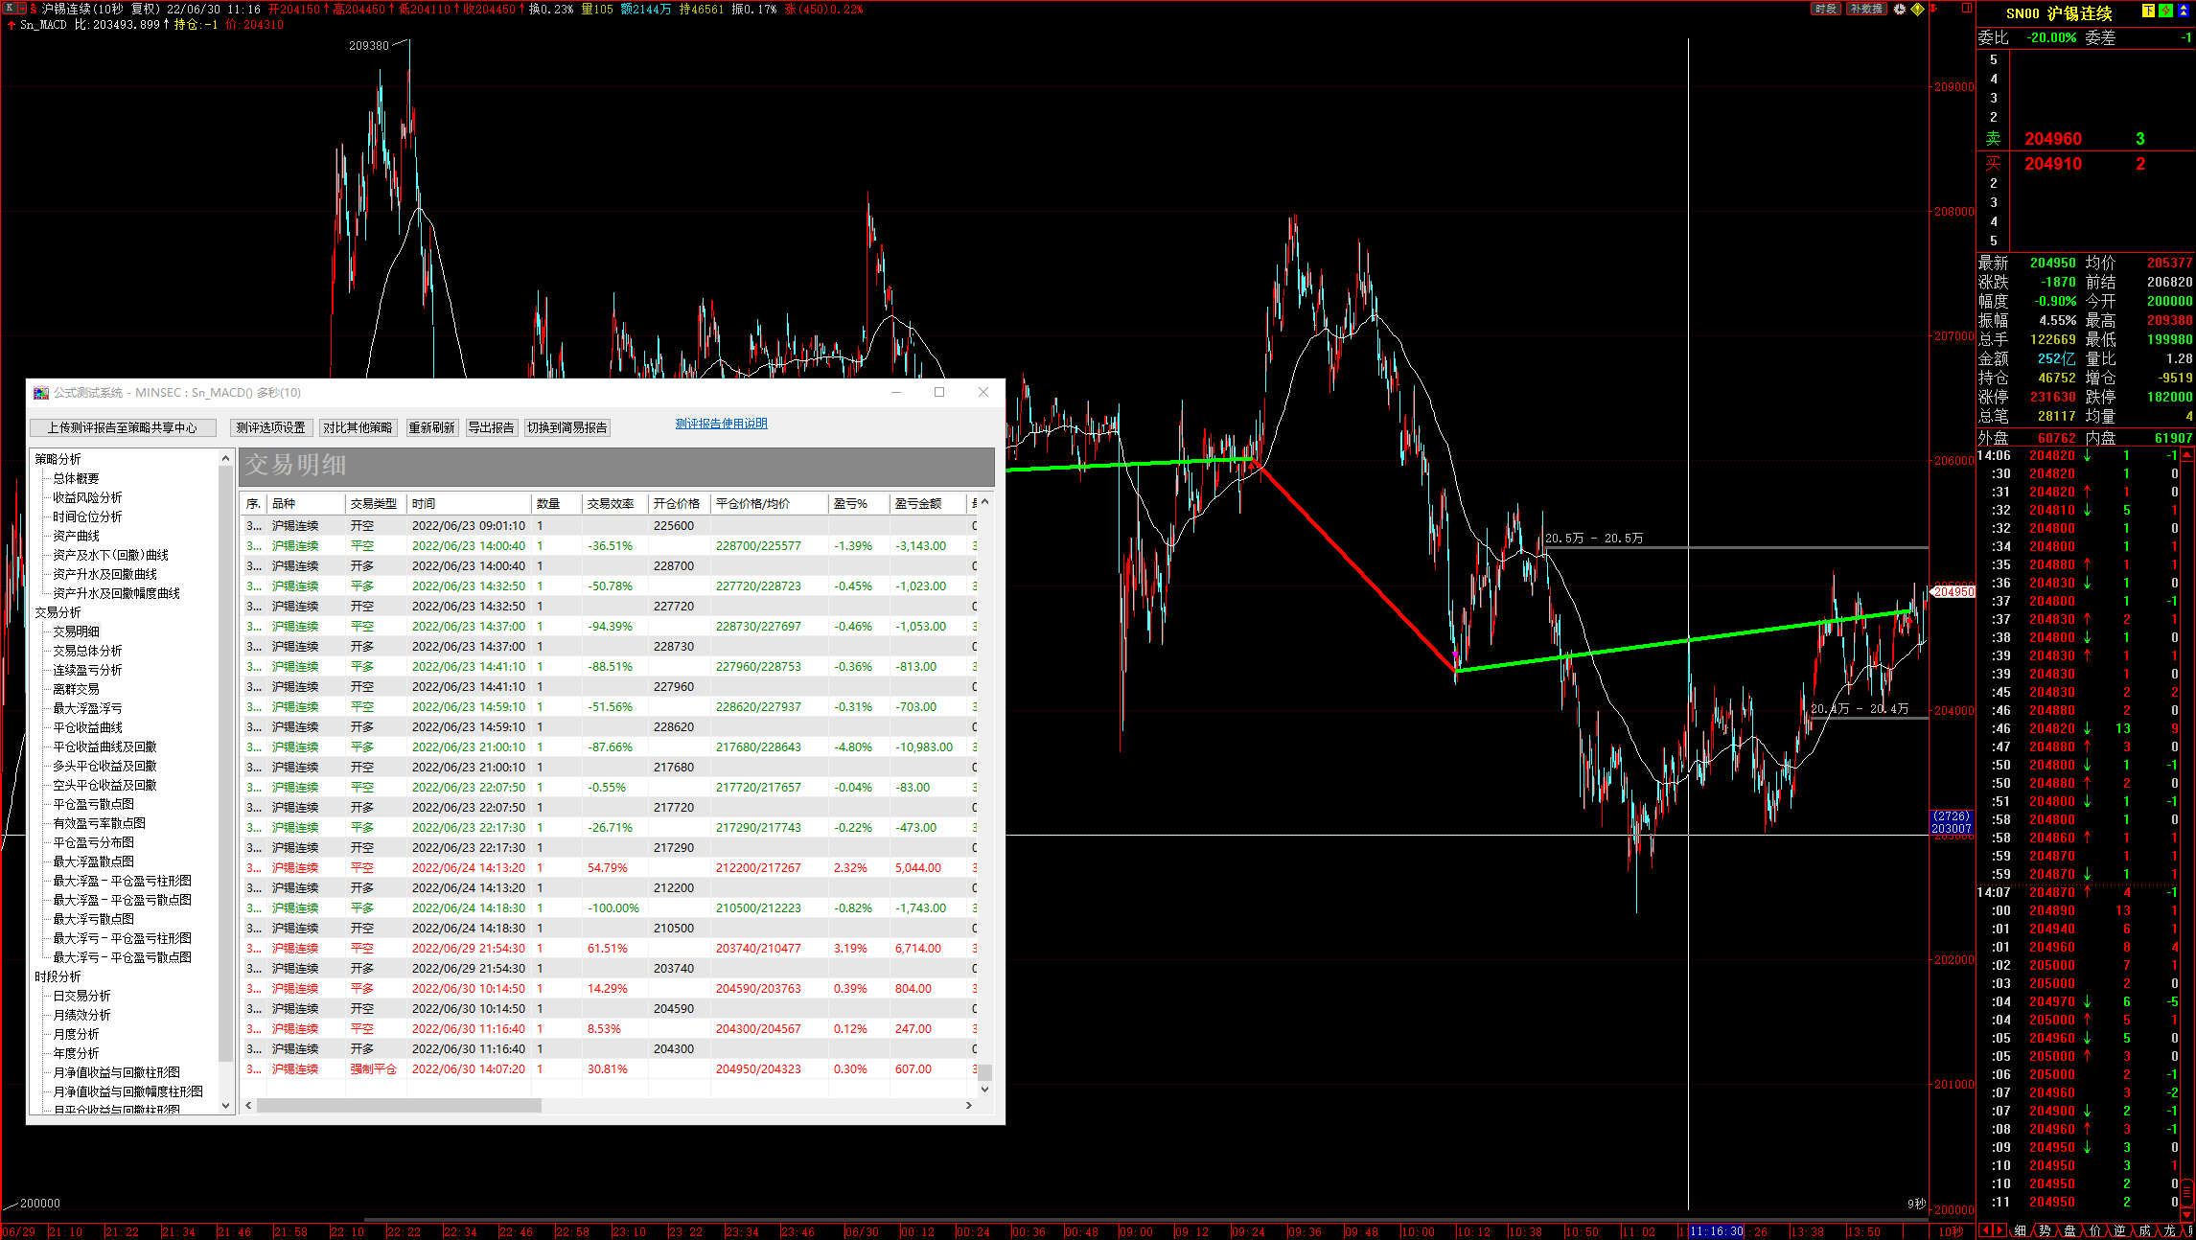Click the red anchor icon above the chart
This screenshot has height=1240, width=2196.
pos(1933,9)
